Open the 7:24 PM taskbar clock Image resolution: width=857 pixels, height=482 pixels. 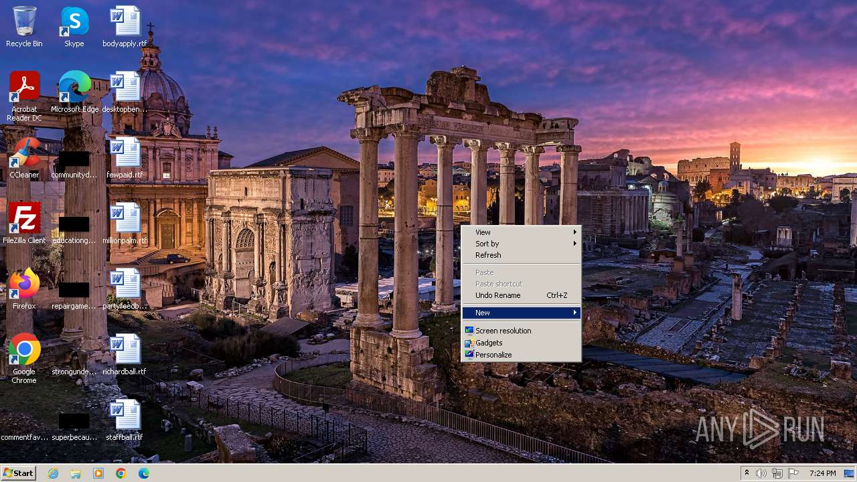[822, 473]
